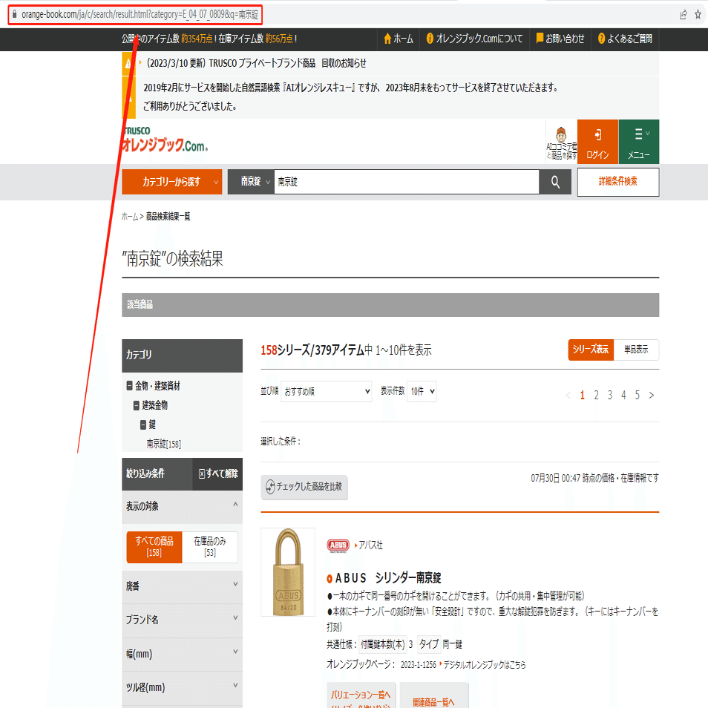
Task: Click the ABUS brand logo
Action: tap(338, 545)
